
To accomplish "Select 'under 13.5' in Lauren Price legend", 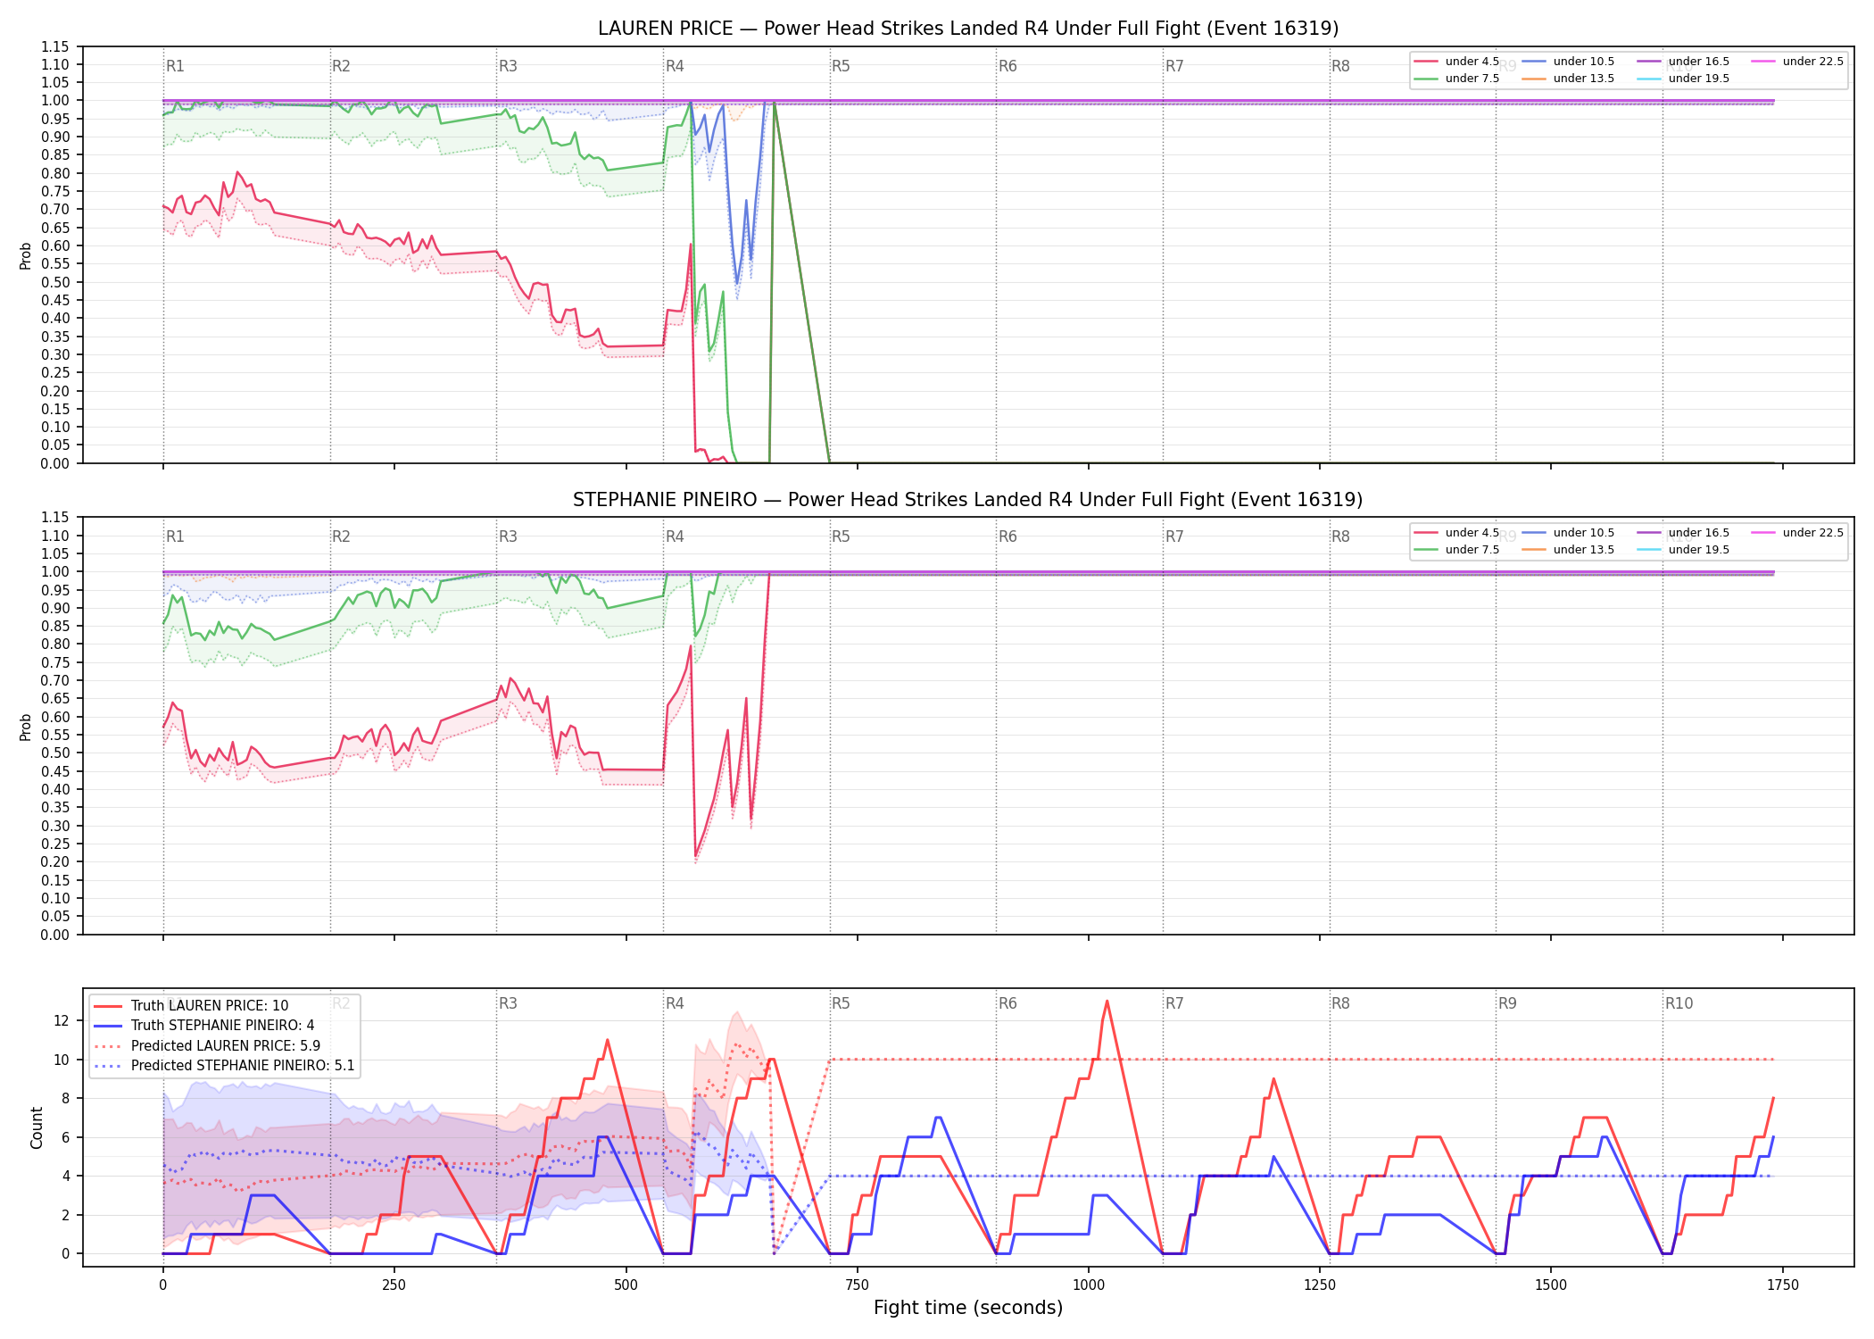I will click(x=1568, y=79).
